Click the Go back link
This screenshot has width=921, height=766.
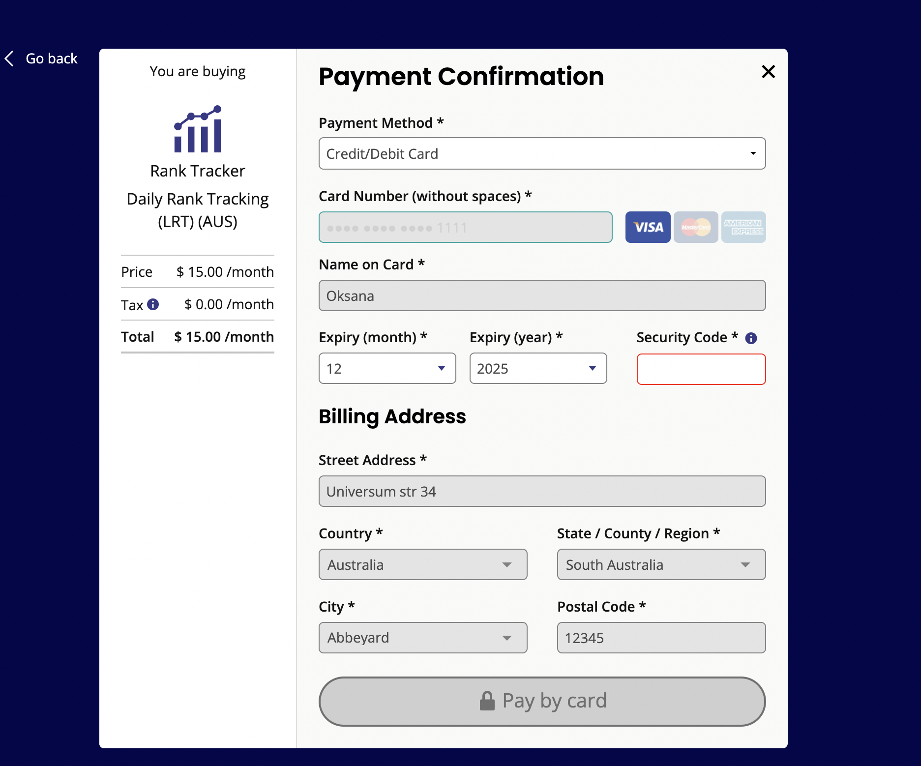[41, 59]
